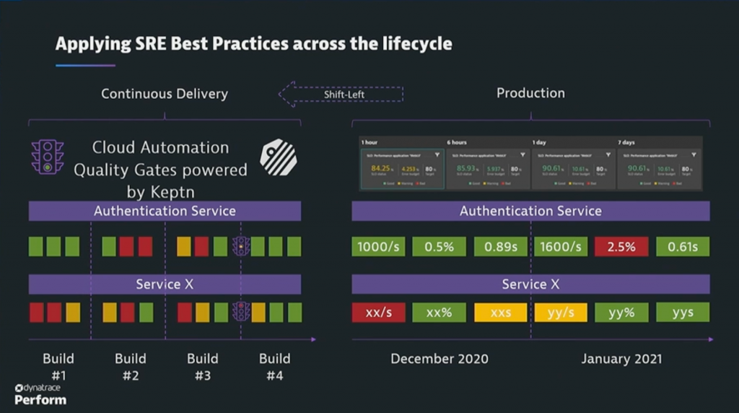
Task: Click the traffic light icon in Authentication Service row
Action: coord(240,246)
